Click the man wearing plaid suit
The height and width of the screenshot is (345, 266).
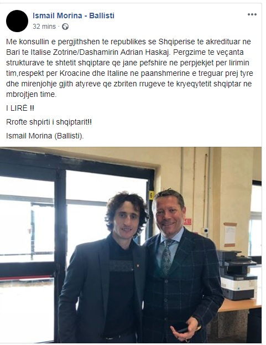click(180, 267)
